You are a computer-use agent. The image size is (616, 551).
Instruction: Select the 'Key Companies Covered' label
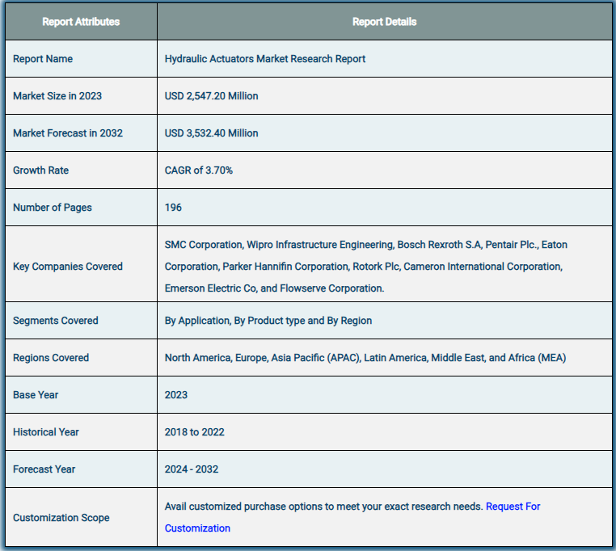pyautogui.click(x=68, y=267)
